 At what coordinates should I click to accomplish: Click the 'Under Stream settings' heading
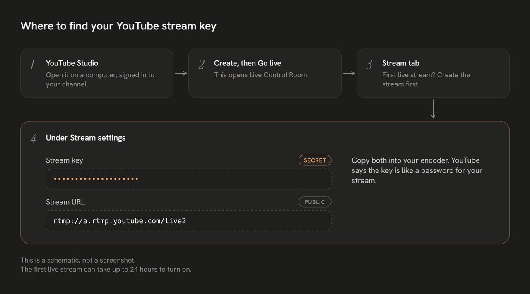tap(86, 138)
